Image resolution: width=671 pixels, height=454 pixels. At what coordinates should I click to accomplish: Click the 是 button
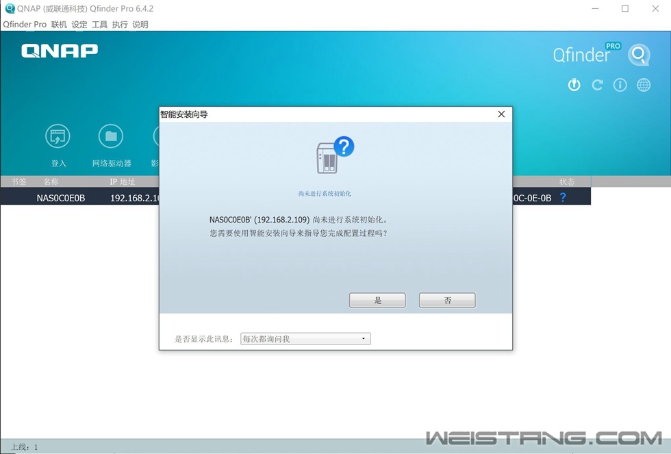(x=377, y=301)
